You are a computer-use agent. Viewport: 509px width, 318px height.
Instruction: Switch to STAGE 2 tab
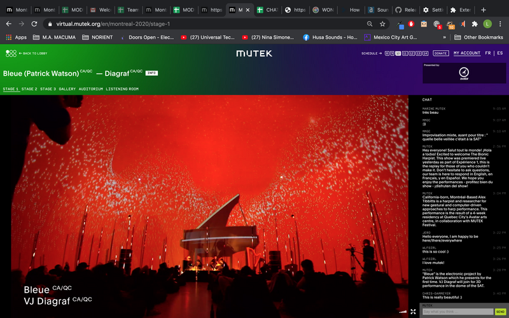click(29, 89)
